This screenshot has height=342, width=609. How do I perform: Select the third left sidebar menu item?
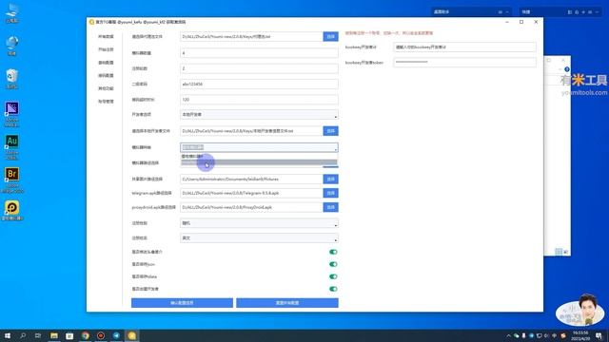coord(106,63)
